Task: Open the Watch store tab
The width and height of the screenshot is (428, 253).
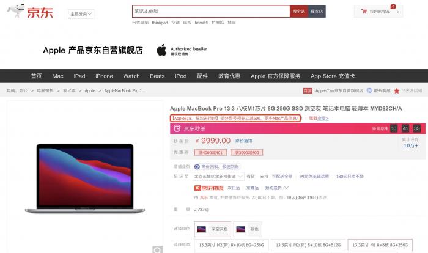Action: 131,76
